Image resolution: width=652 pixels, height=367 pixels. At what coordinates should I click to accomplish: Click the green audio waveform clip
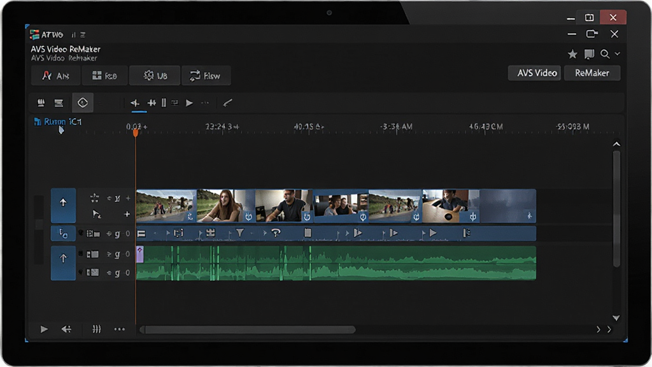[336, 263]
